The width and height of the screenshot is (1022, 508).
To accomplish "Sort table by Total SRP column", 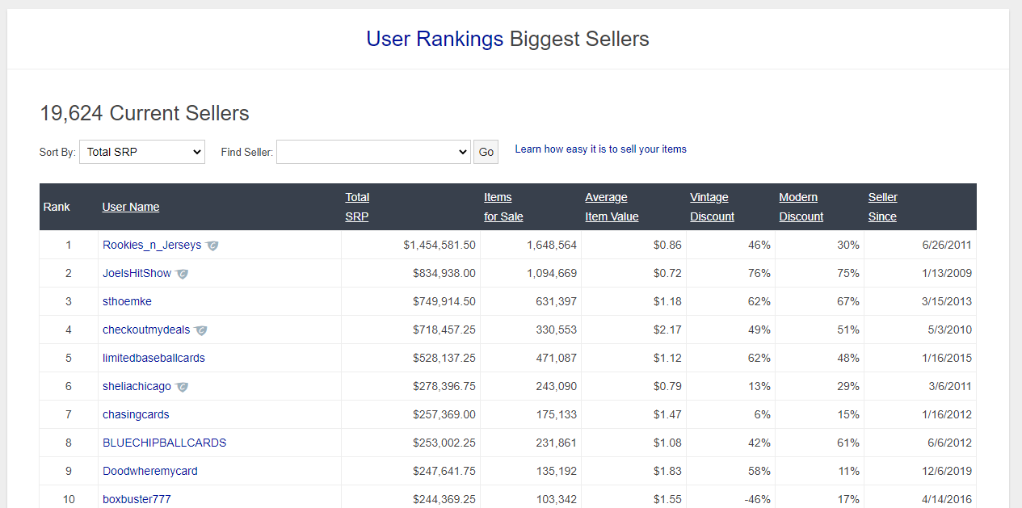I will click(x=357, y=207).
